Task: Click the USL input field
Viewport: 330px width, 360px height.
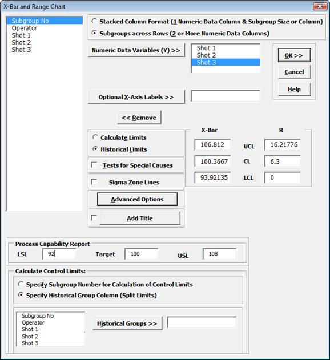Action: pyautogui.click(x=219, y=254)
